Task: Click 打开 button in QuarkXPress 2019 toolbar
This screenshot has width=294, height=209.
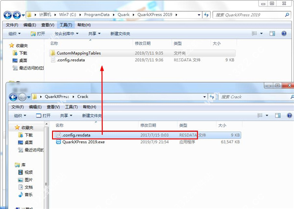Action: coord(38,34)
